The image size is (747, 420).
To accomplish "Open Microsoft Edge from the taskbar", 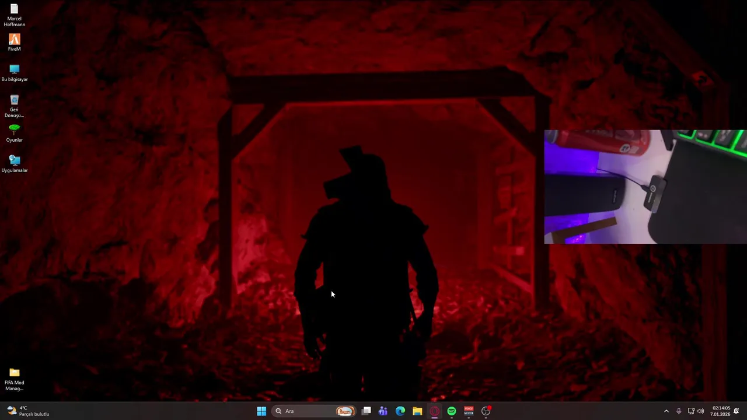I will (400, 411).
